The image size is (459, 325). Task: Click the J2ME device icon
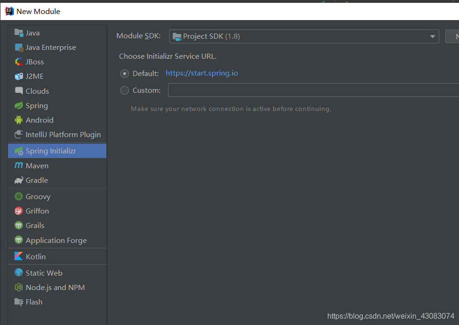(19, 76)
